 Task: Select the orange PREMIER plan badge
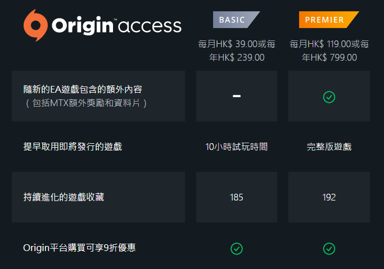[329, 20]
